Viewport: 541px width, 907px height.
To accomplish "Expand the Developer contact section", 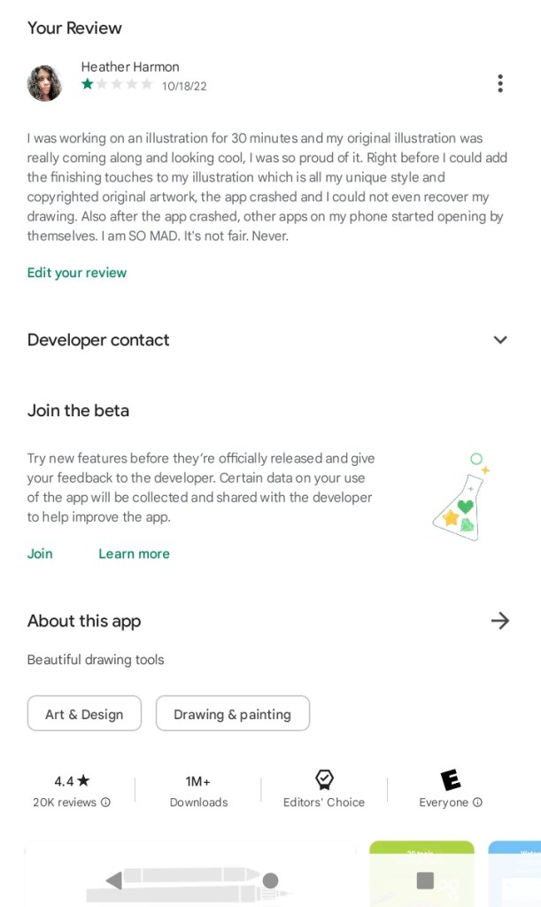I will click(500, 340).
